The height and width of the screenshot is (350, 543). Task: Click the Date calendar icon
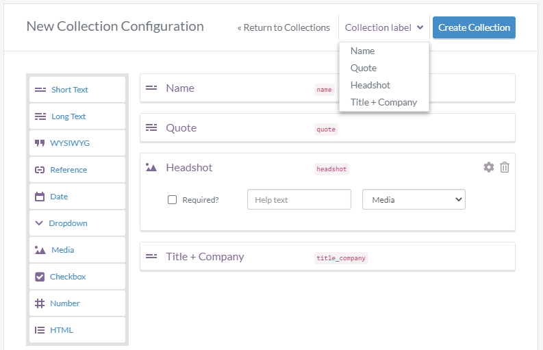[x=40, y=197]
